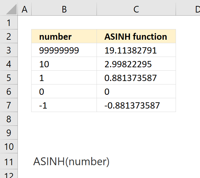Click the select-all corner triangle
Image resolution: width=200 pixels, height=178 pixels.
(x=11, y=9)
